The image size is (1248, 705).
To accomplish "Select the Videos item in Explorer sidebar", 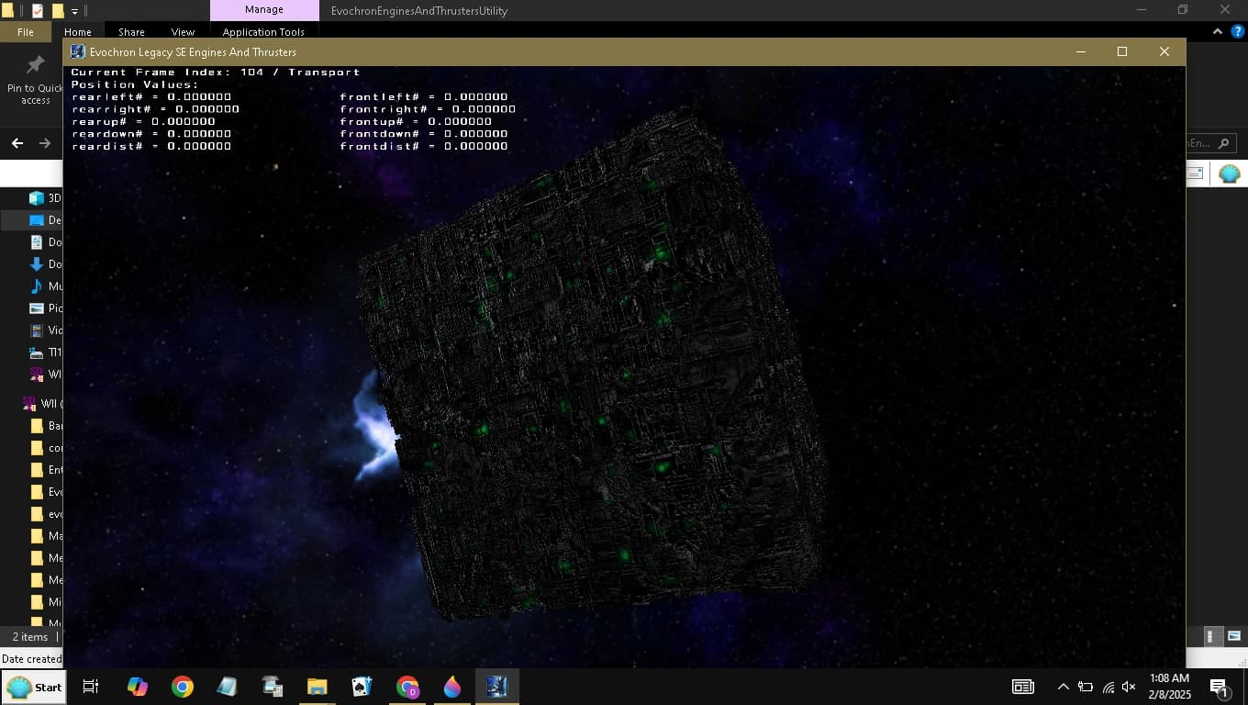I will [44, 330].
